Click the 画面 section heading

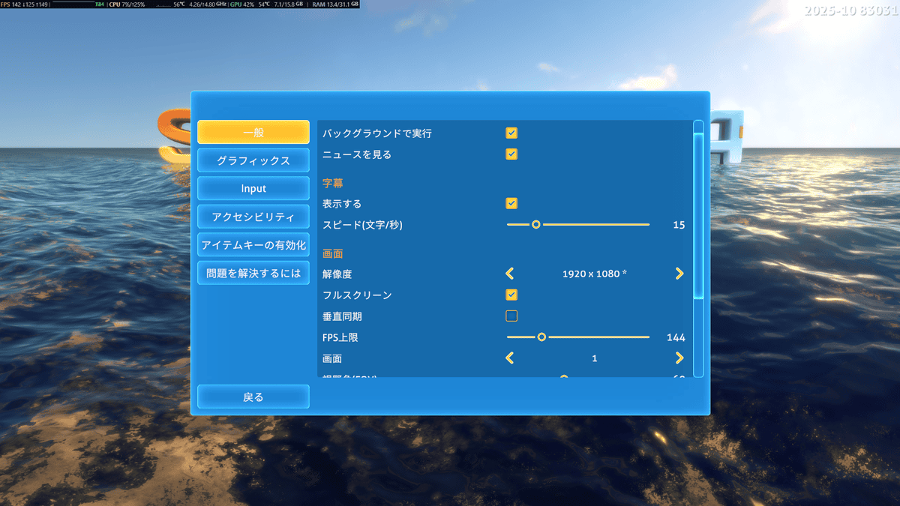pos(333,253)
